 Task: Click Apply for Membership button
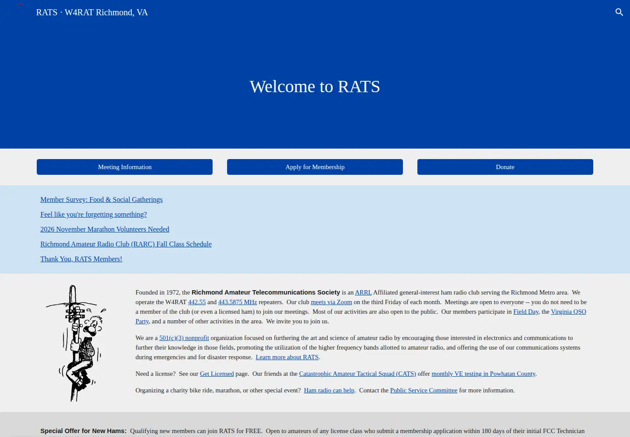tap(315, 167)
